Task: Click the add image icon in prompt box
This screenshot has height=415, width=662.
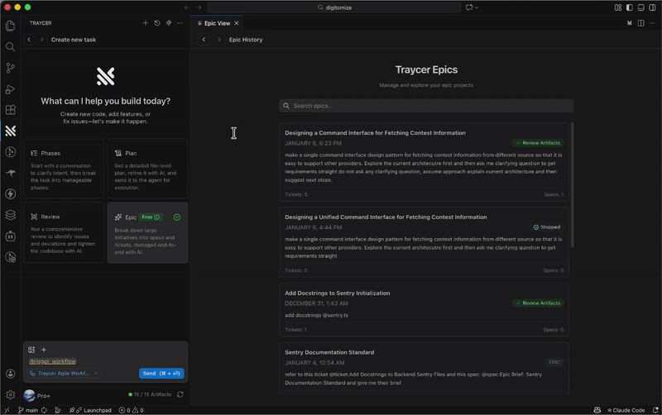Action: 31,350
